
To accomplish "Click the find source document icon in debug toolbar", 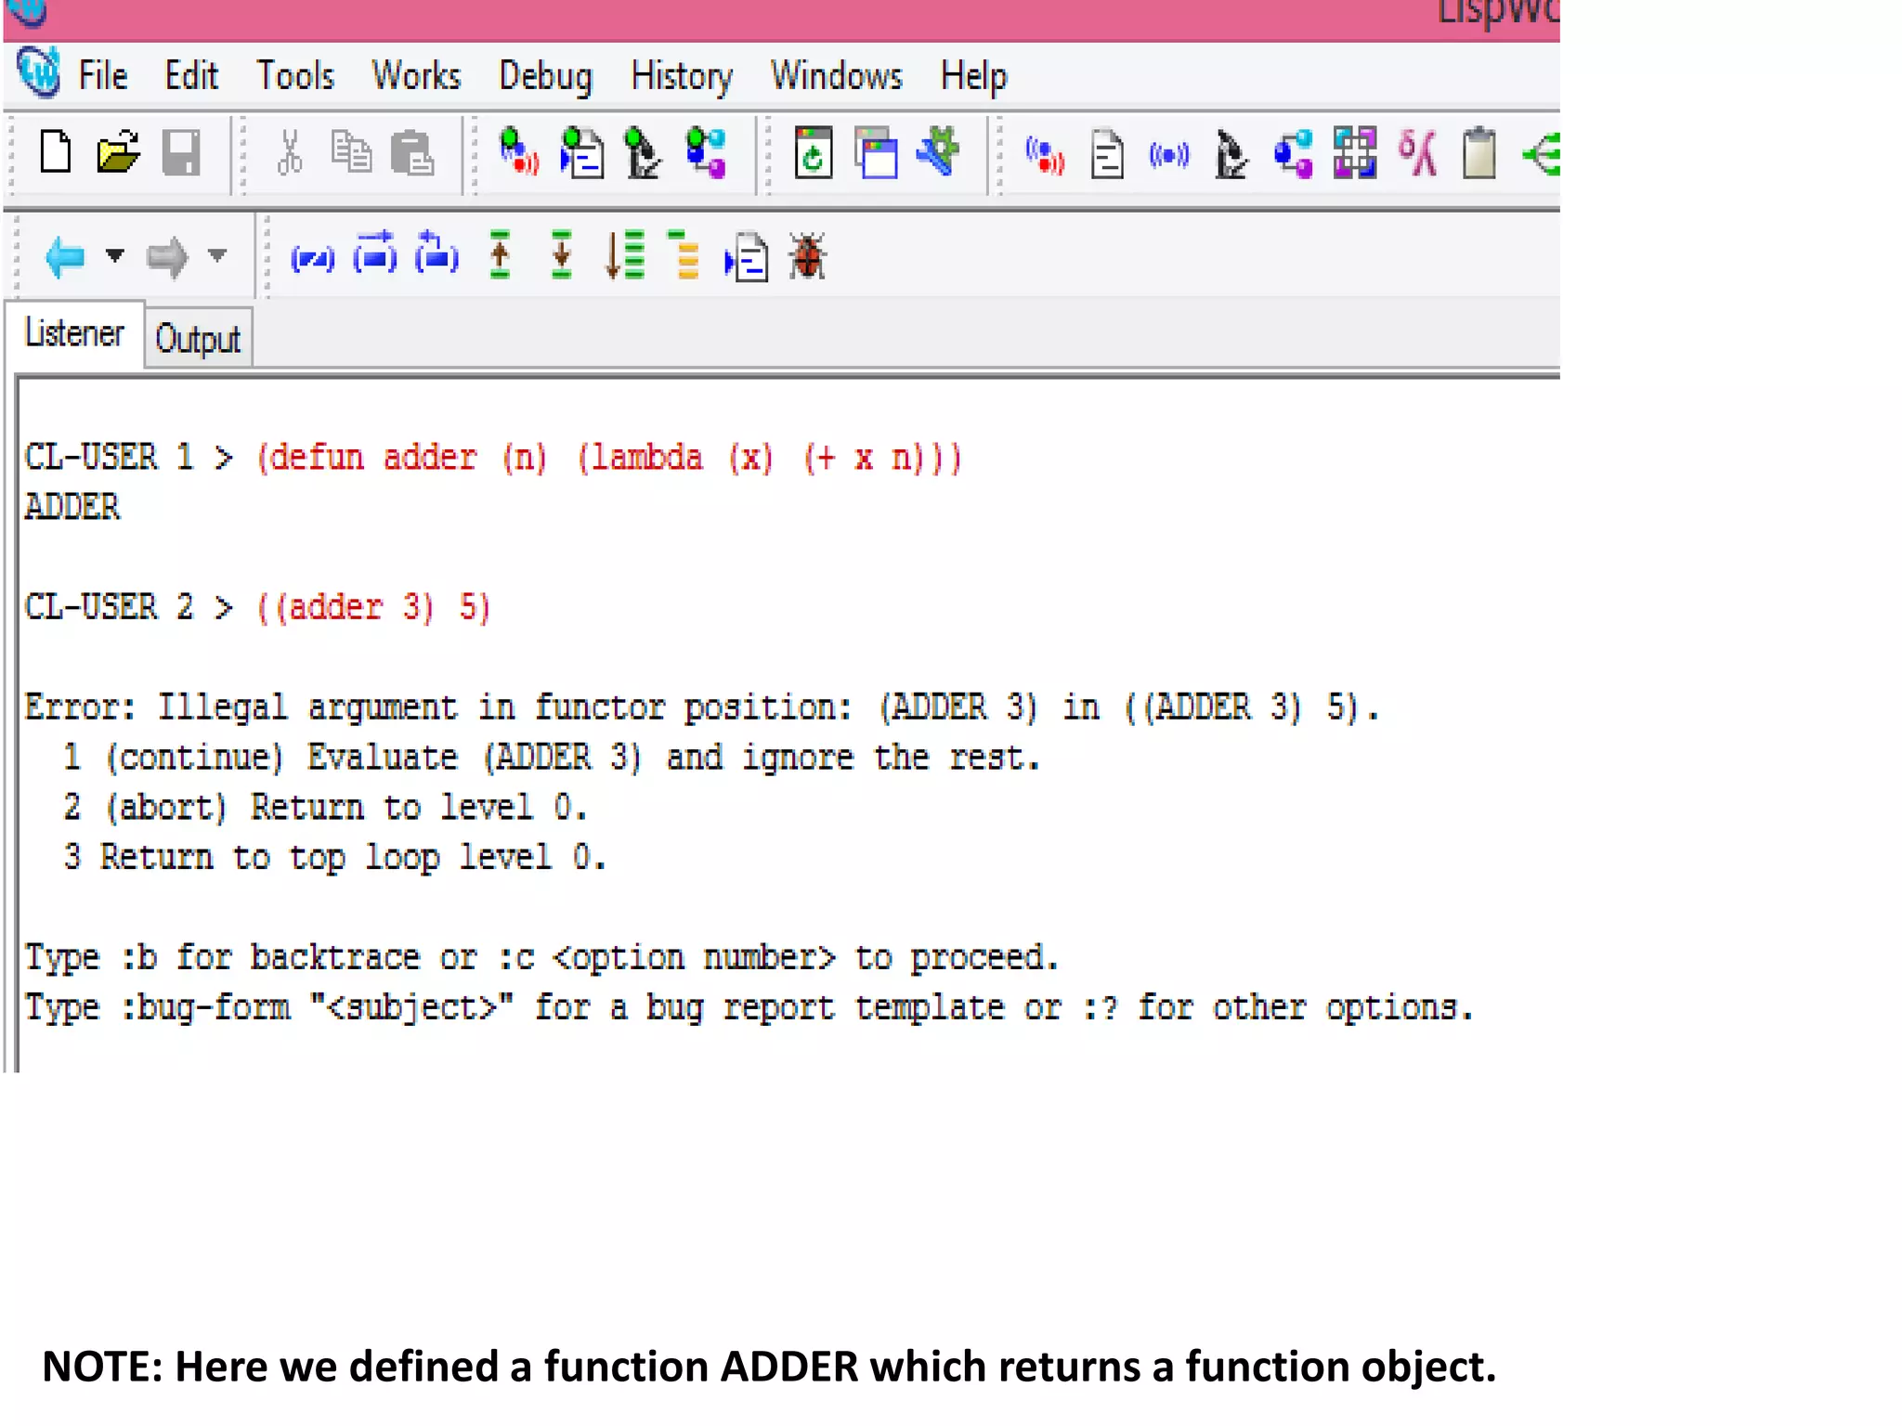I will [747, 257].
